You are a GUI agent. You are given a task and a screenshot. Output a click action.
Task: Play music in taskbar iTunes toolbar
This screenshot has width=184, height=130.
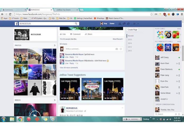(x=127, y=119)
